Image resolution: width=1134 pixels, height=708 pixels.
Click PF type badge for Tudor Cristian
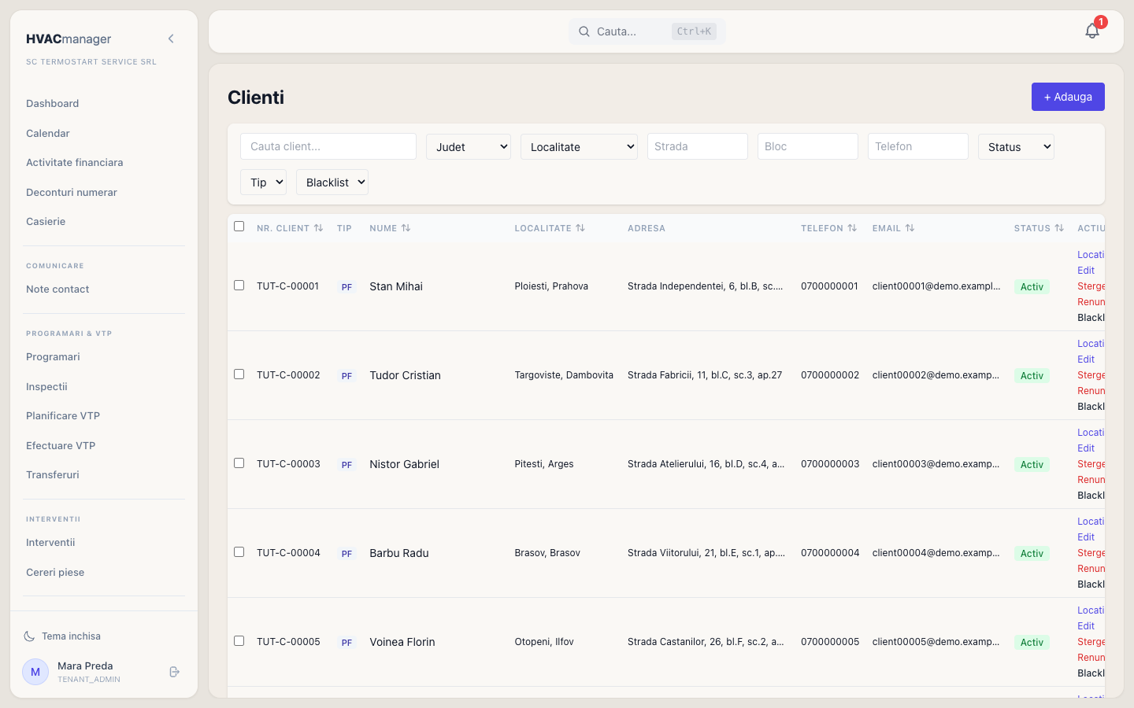pyautogui.click(x=346, y=376)
